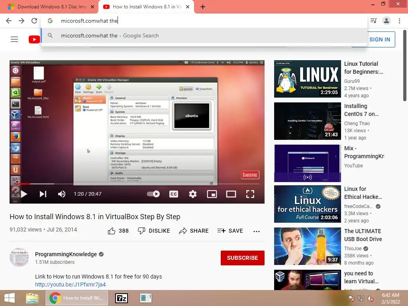Screen dimensions: 408x306
Task: Open The ULTIMATE USB Boot Drive video
Action: coord(363,235)
